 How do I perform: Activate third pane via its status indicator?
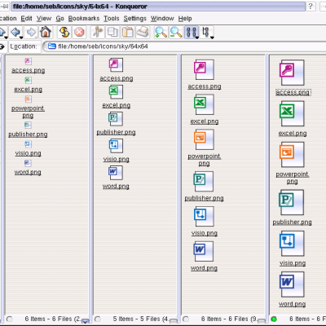(x=186, y=319)
